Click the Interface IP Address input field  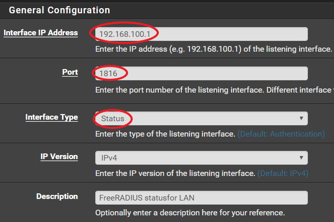[201, 34]
